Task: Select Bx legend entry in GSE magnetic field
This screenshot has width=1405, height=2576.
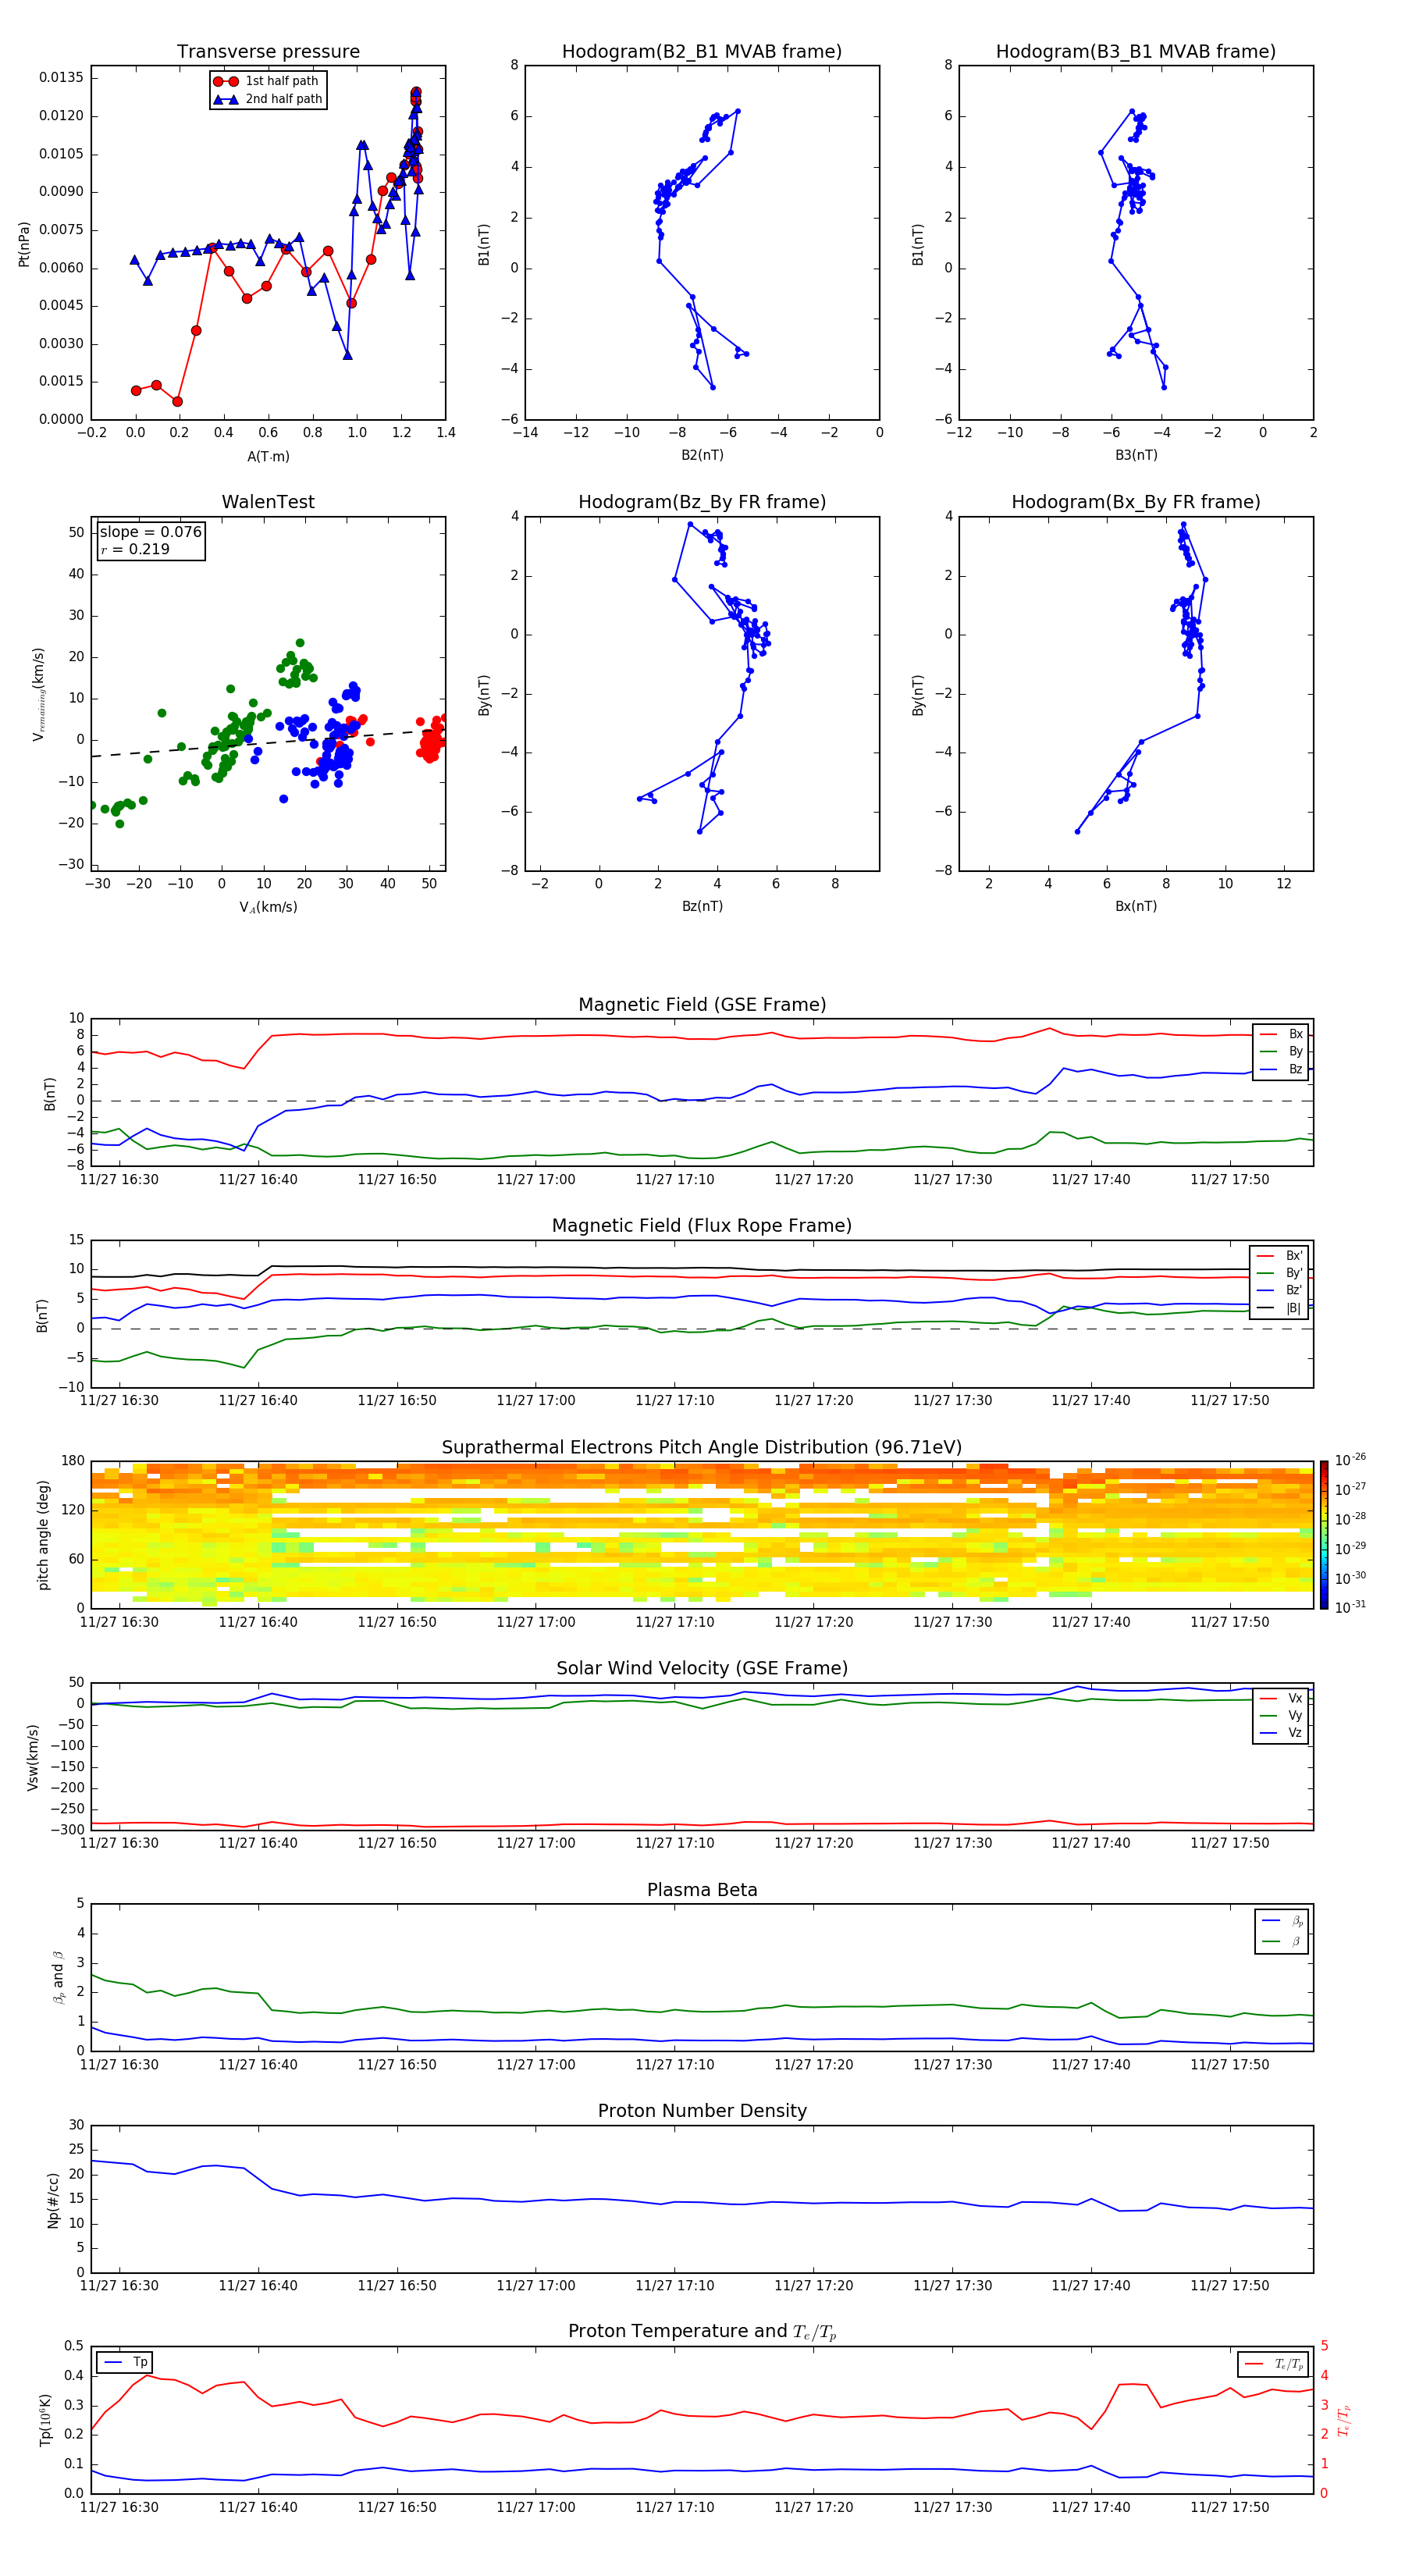Action: [x=1281, y=1034]
